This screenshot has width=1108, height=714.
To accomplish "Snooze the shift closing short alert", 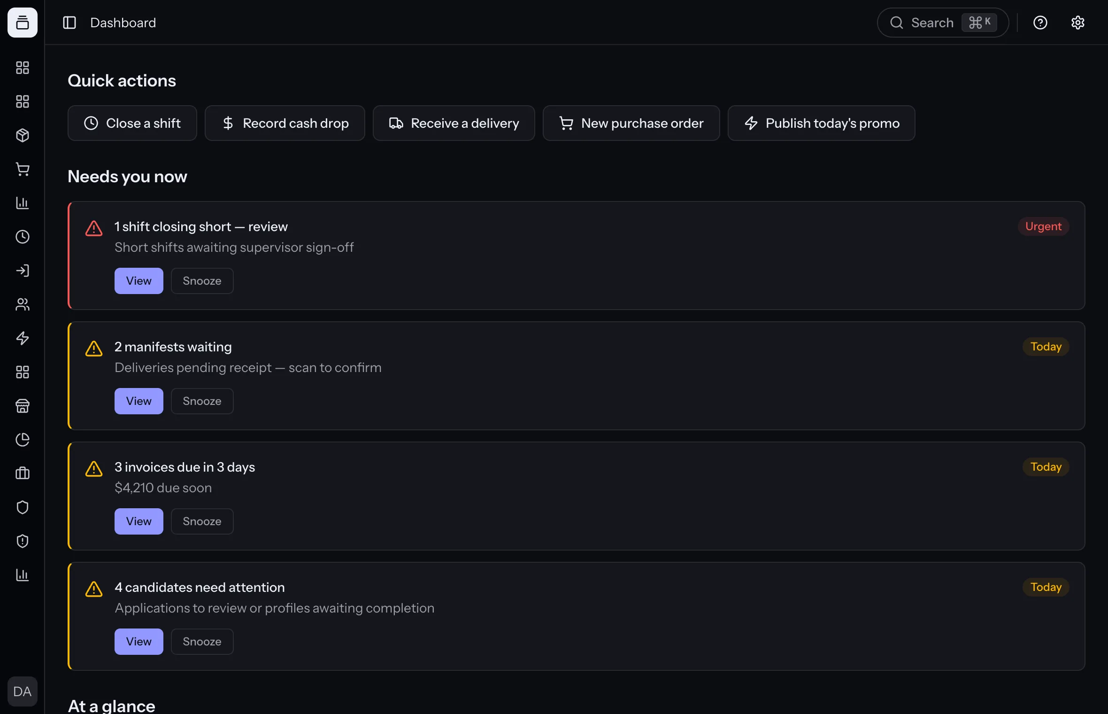I will coord(202,281).
